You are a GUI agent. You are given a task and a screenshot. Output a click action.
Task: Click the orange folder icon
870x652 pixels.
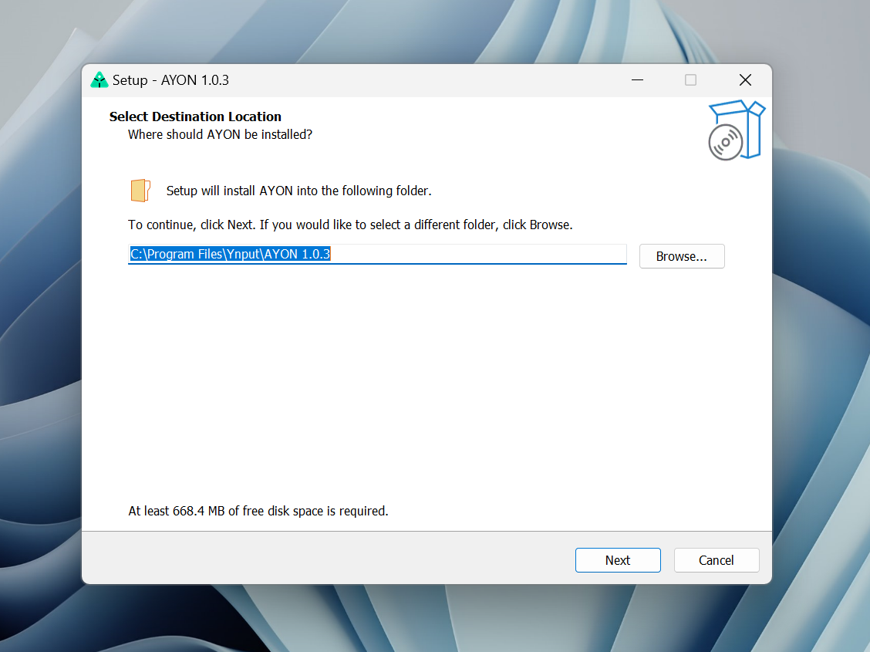(140, 191)
